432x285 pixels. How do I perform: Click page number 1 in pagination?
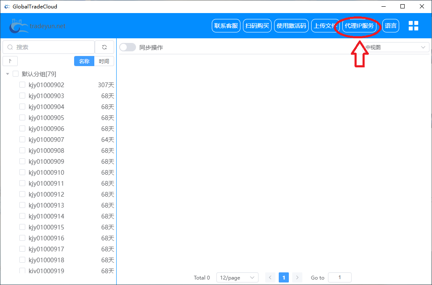pyautogui.click(x=284, y=277)
